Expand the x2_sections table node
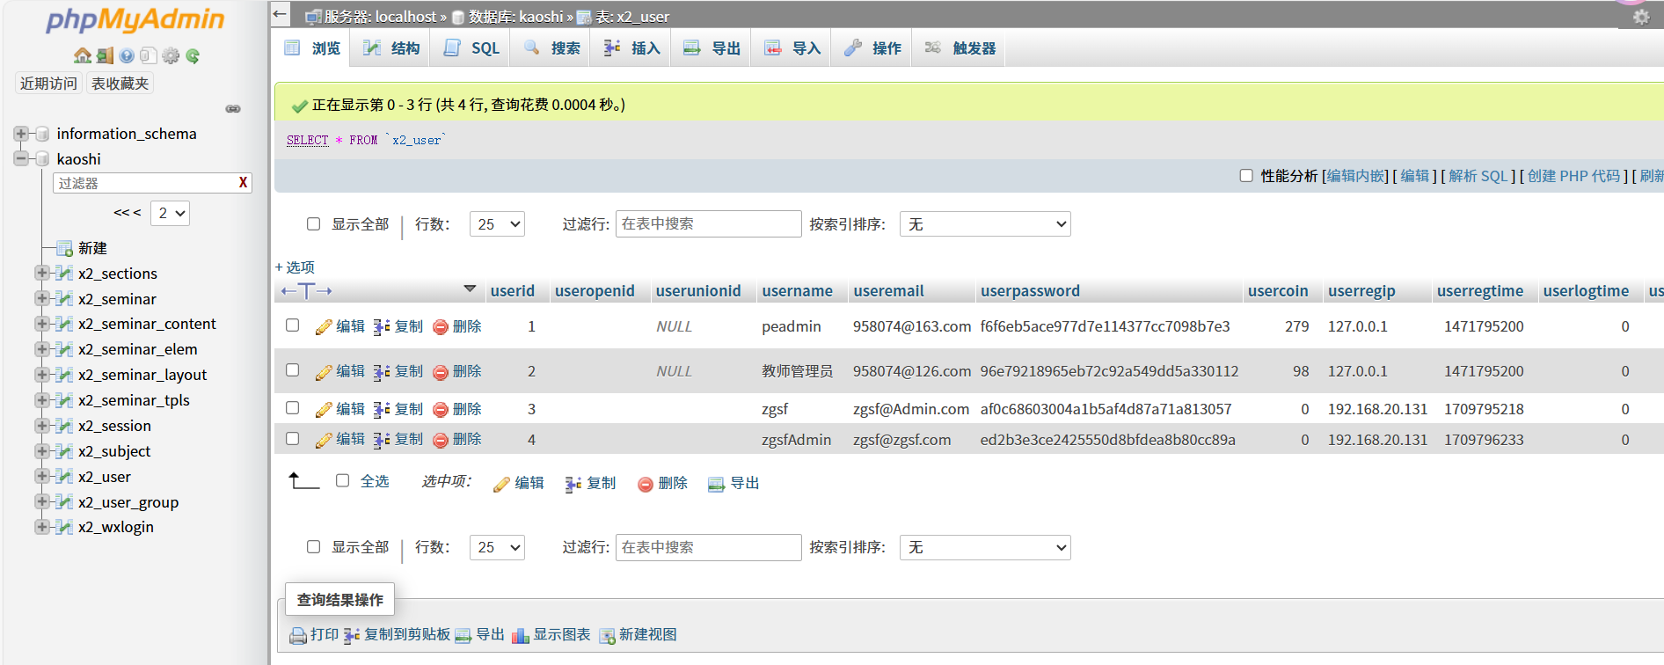1664x665 pixels. pyautogui.click(x=41, y=273)
